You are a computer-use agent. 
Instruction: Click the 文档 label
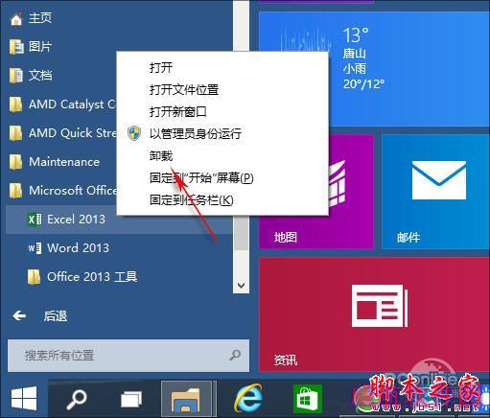[x=40, y=76]
